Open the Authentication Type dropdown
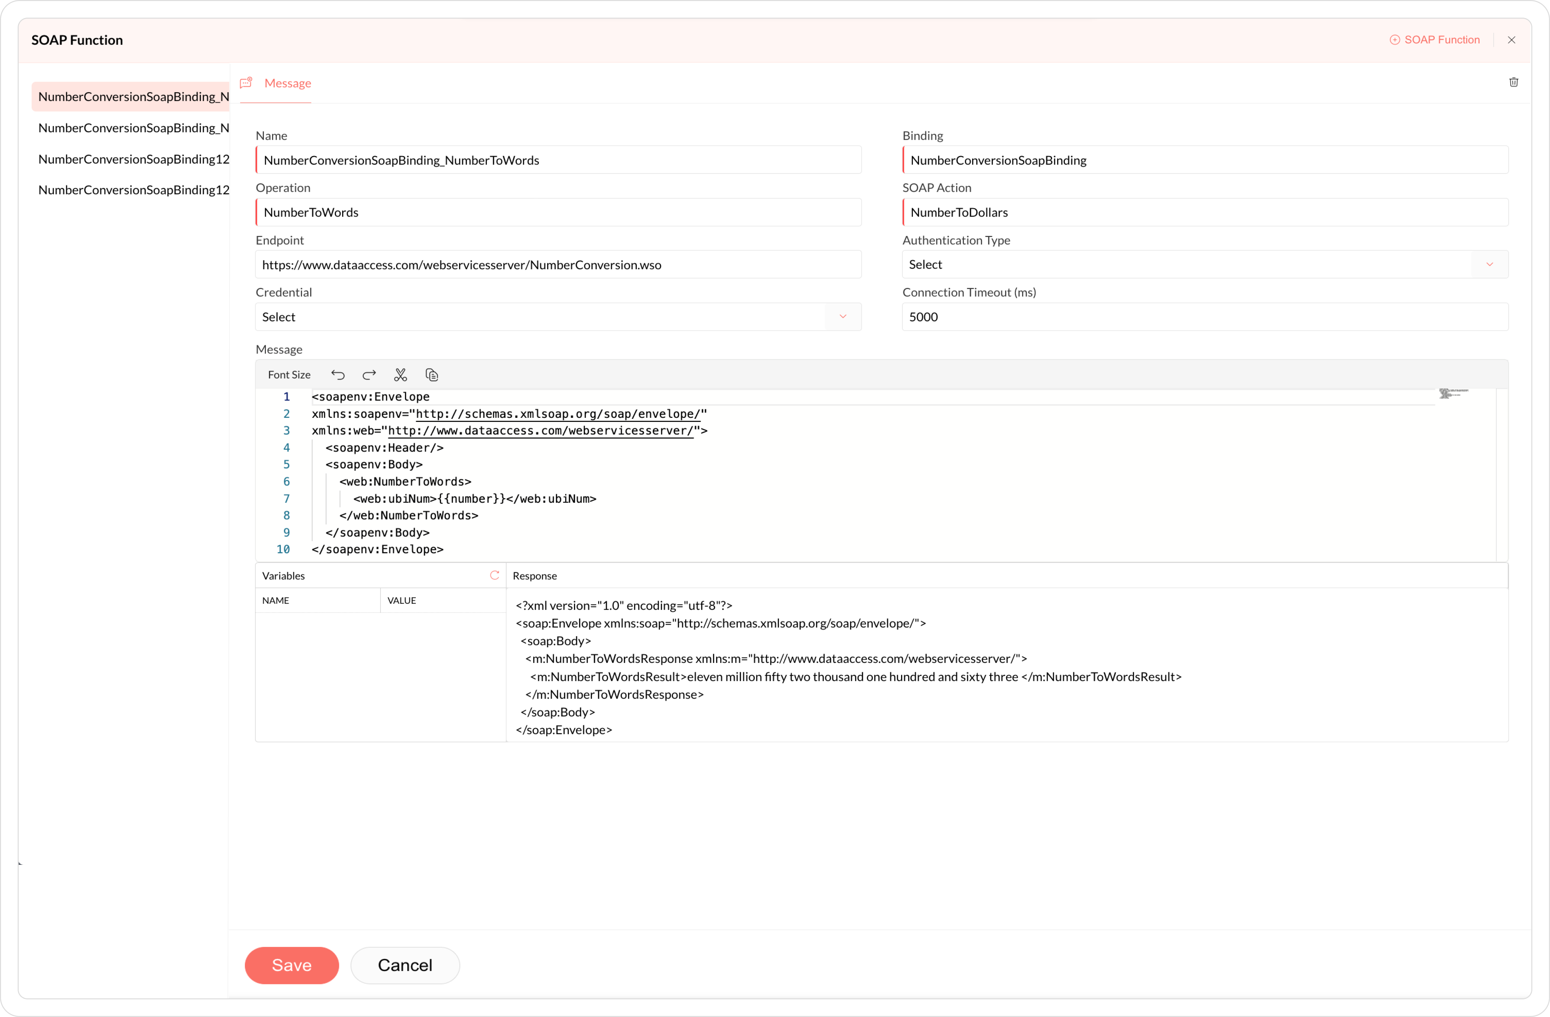This screenshot has width=1550, height=1017. coord(1489,264)
